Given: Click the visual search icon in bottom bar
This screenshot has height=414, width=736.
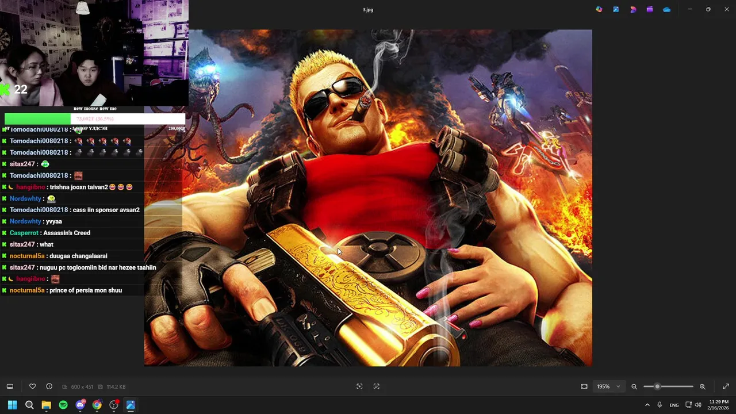Looking at the screenshot, I should [x=359, y=386].
